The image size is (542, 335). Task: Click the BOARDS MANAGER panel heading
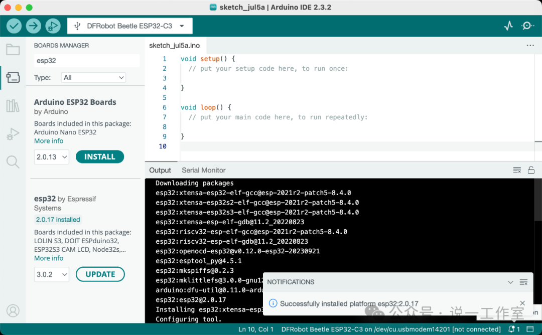tap(62, 46)
